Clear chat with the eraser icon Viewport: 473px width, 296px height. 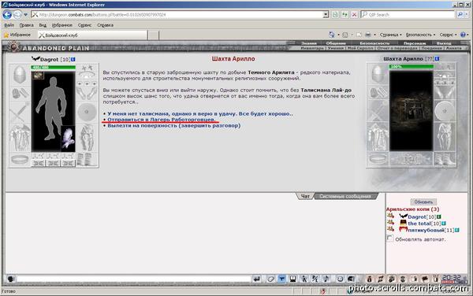coord(270,279)
